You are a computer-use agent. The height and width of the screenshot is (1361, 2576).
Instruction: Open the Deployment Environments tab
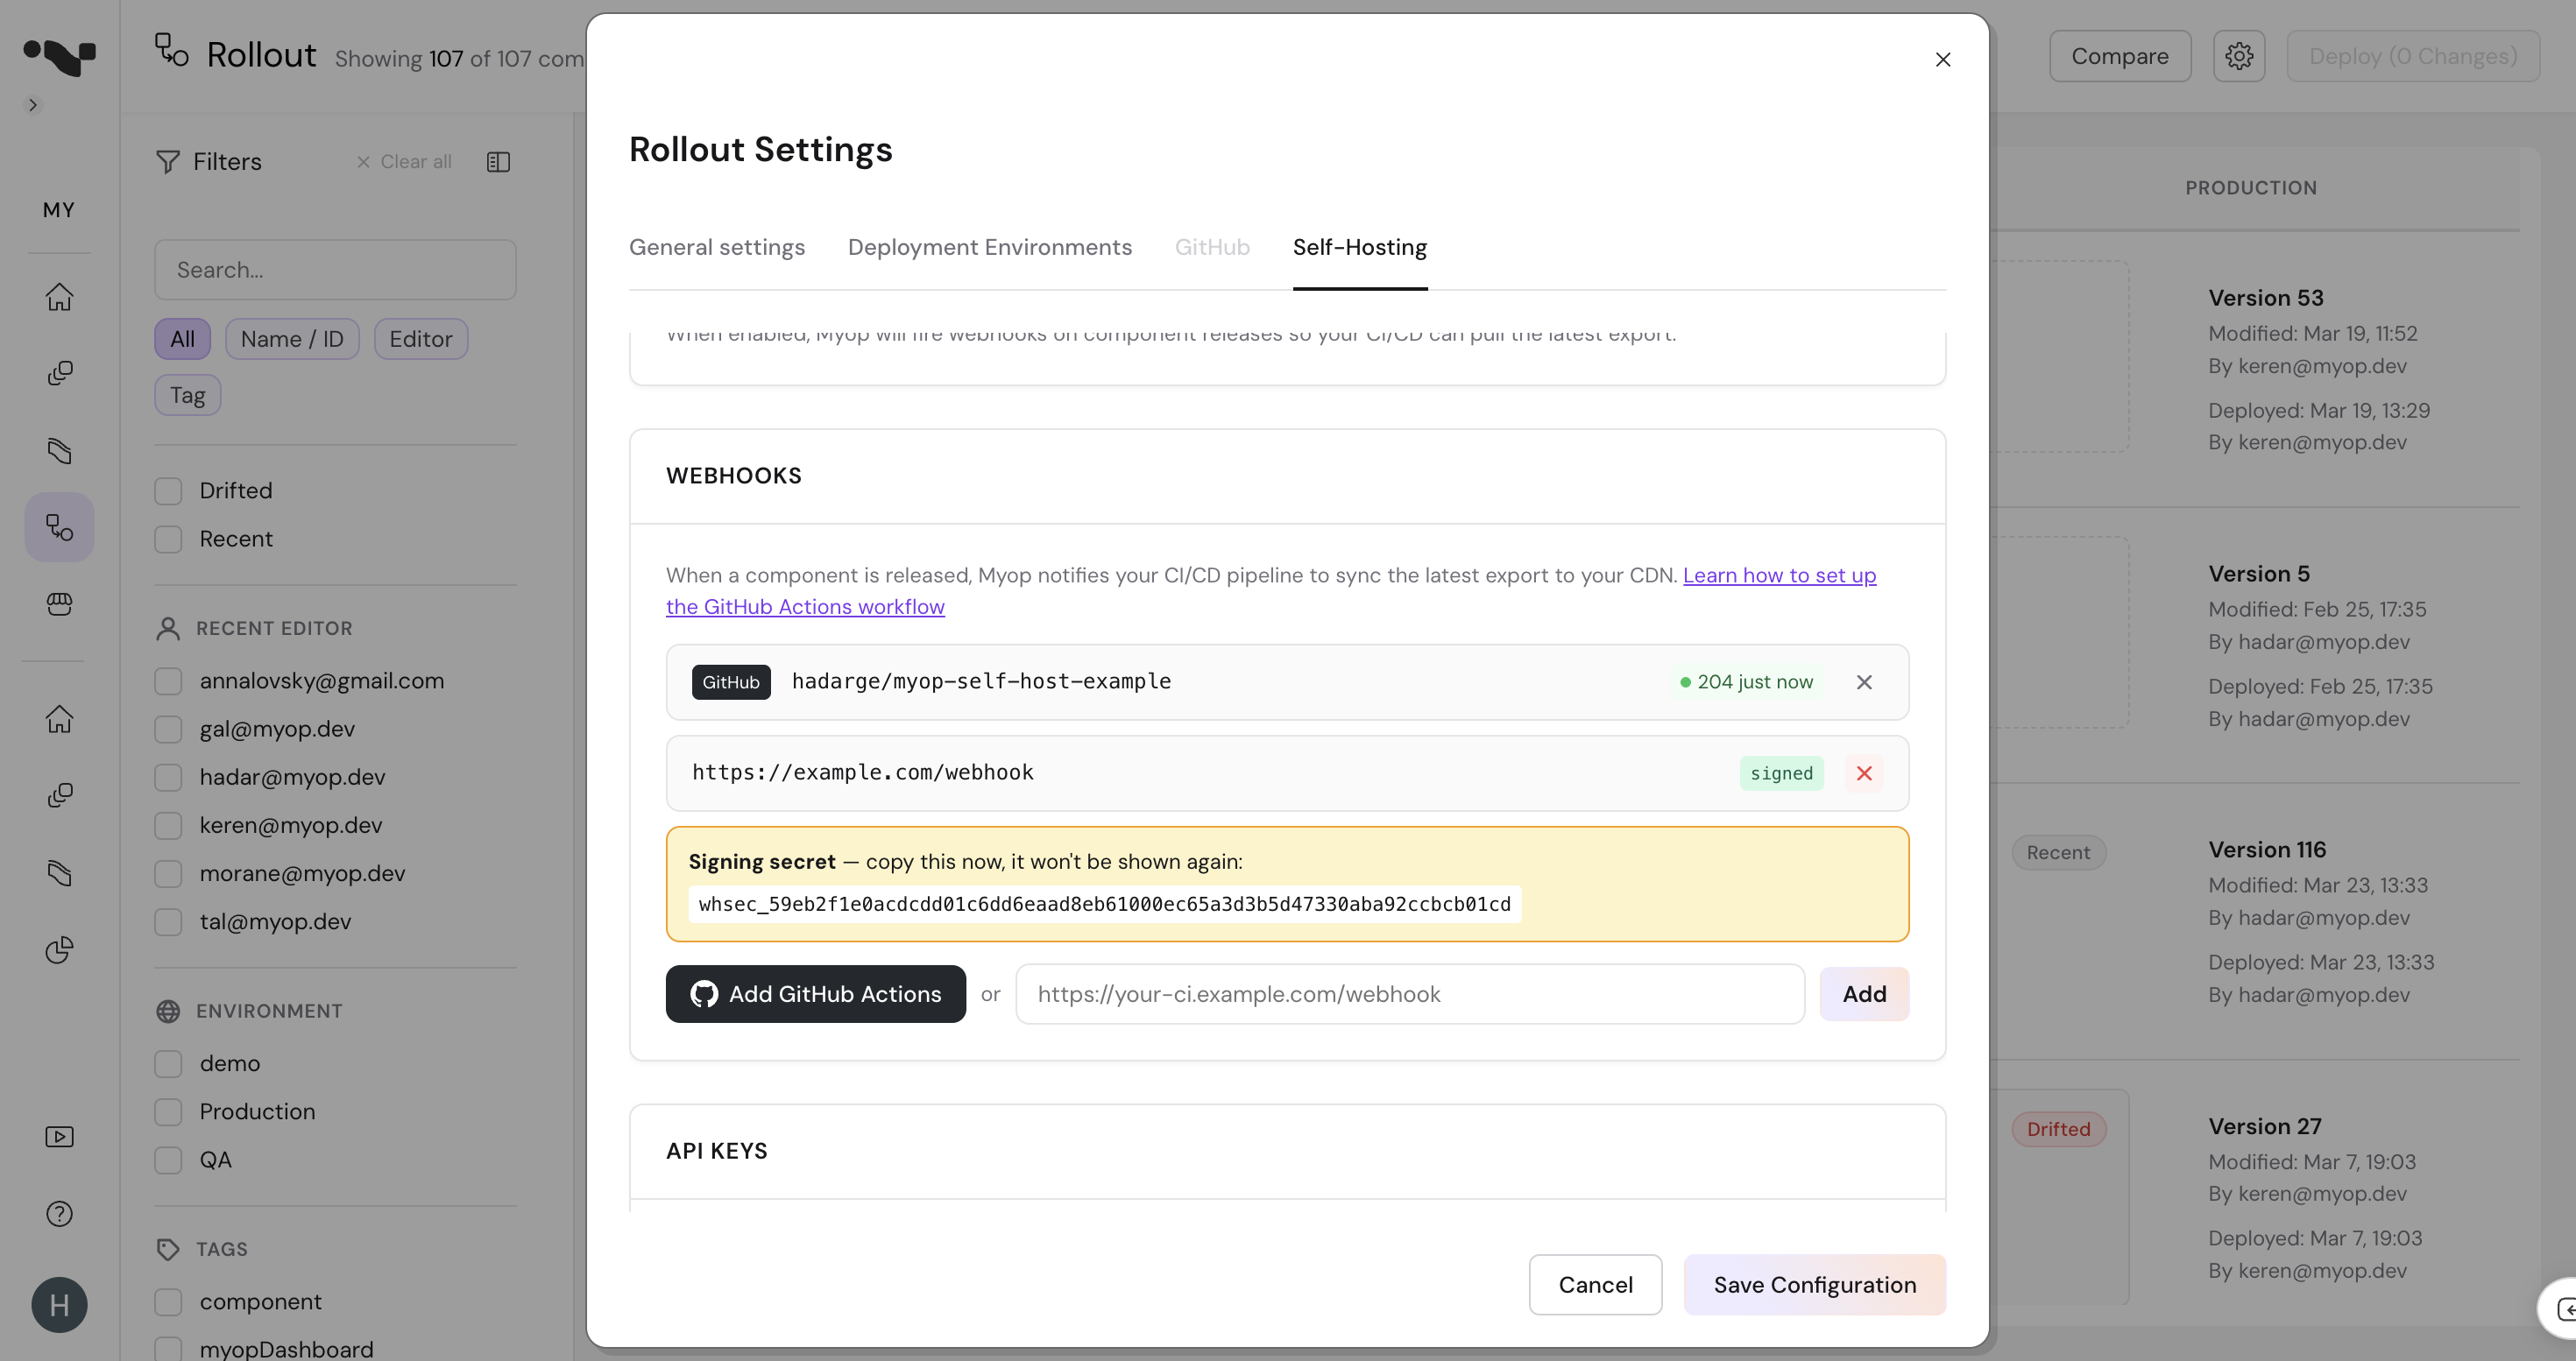[x=989, y=247]
